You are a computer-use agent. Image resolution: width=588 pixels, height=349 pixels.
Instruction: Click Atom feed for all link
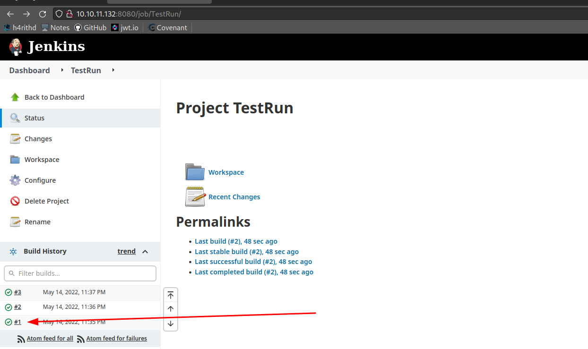pyautogui.click(x=50, y=339)
